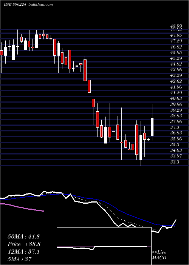Image resolution: width=189 pixels, height=265 pixels.
Task: Click the 37.3 price axis value
Action: (175, 127)
